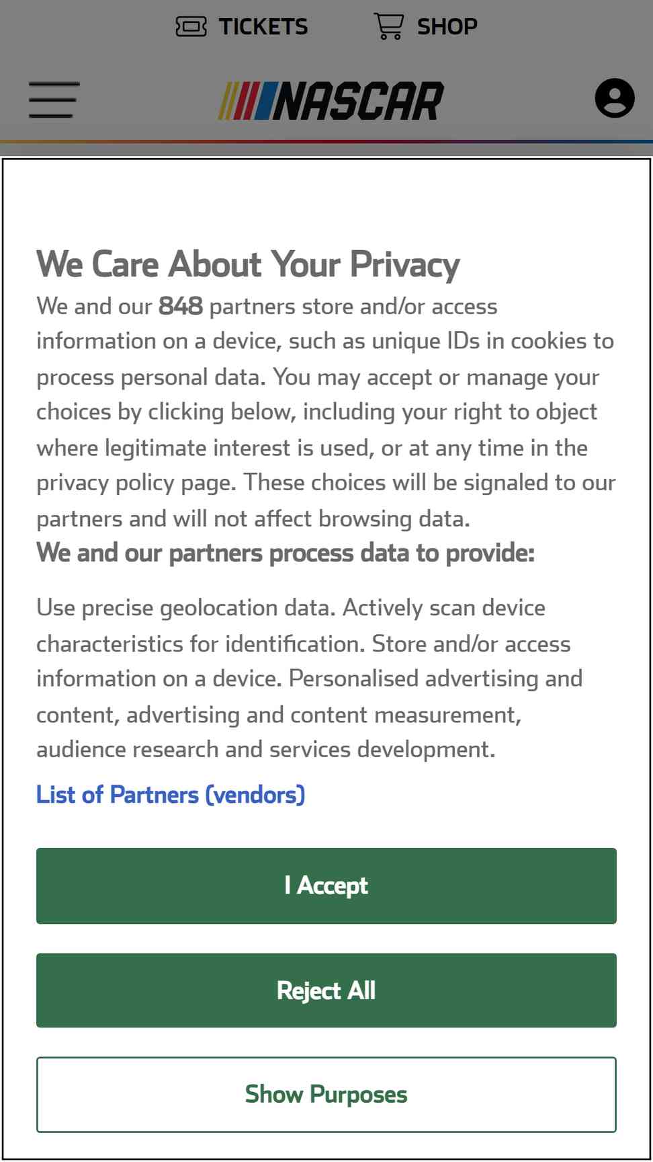Click the shopping cart icon
Viewport: 653px width, 1162px height.
389,26
